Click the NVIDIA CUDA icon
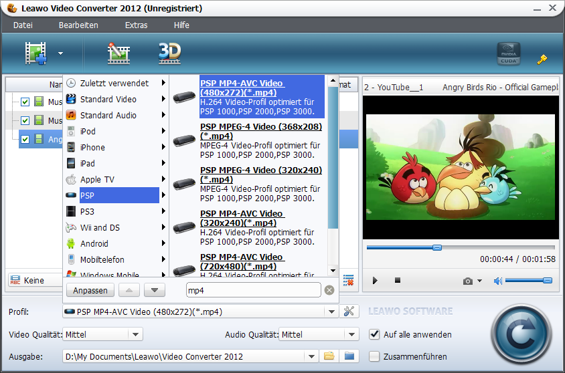This screenshot has width=565, height=373. pyautogui.click(x=508, y=54)
